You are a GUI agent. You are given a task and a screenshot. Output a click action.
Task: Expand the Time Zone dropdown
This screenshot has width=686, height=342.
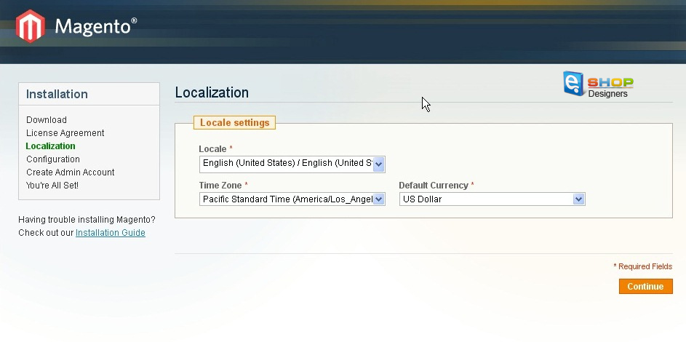tap(292, 199)
